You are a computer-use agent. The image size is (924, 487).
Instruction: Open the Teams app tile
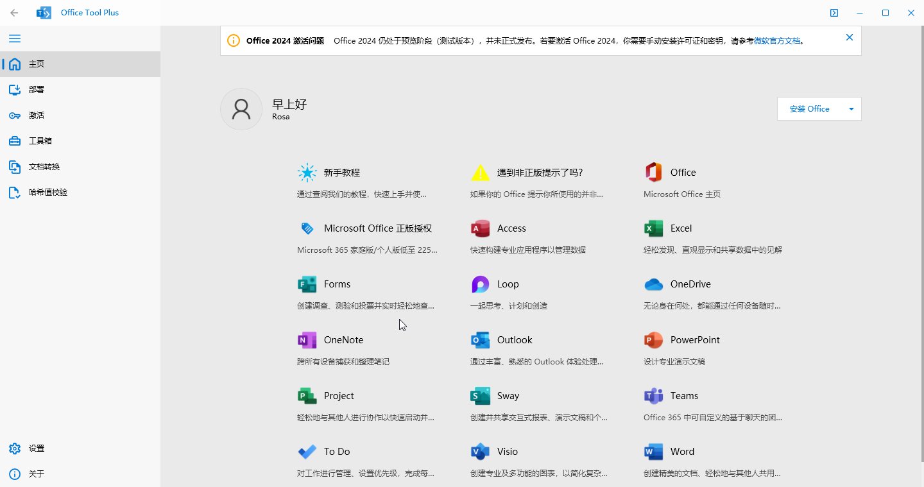coord(653,396)
